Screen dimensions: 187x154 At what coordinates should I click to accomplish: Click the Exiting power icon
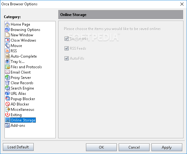tap(7, 115)
